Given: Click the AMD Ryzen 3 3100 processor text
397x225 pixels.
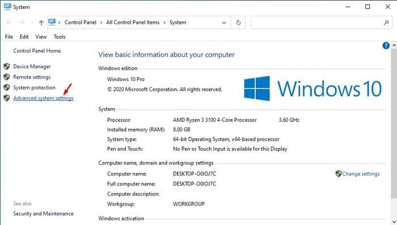Looking at the screenshot, I should click(215, 120).
